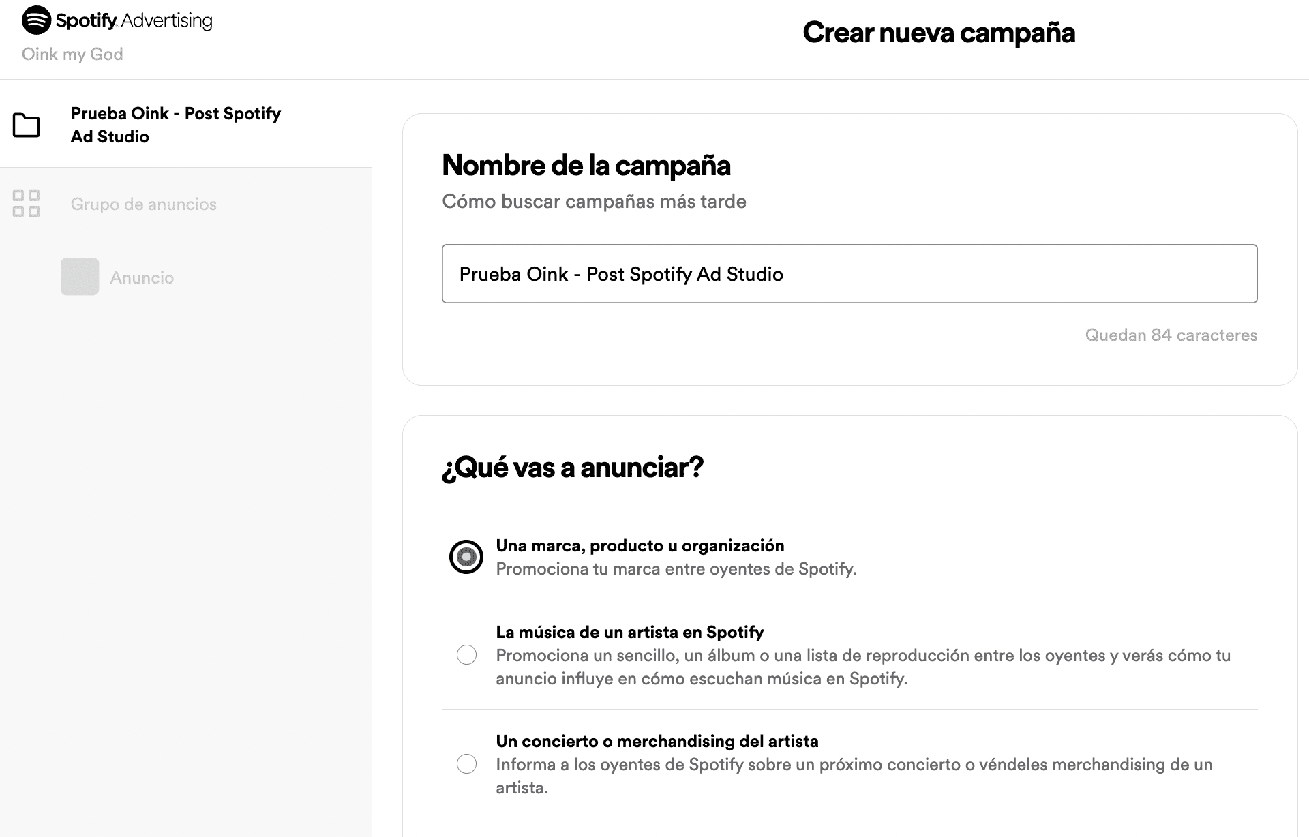Select 'Un concierto o merchandising del artista'
This screenshot has width=1309, height=837.
[466, 764]
